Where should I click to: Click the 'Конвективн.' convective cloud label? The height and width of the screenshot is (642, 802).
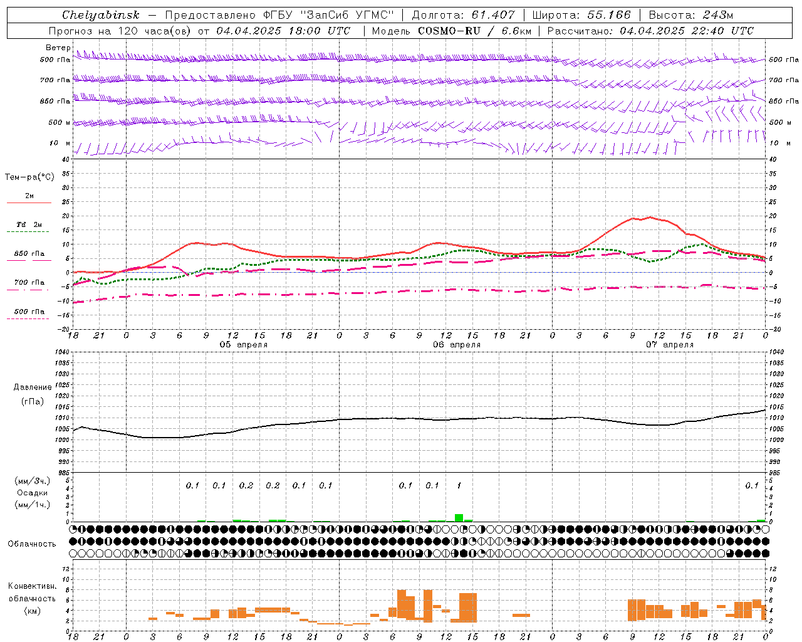point(32,586)
